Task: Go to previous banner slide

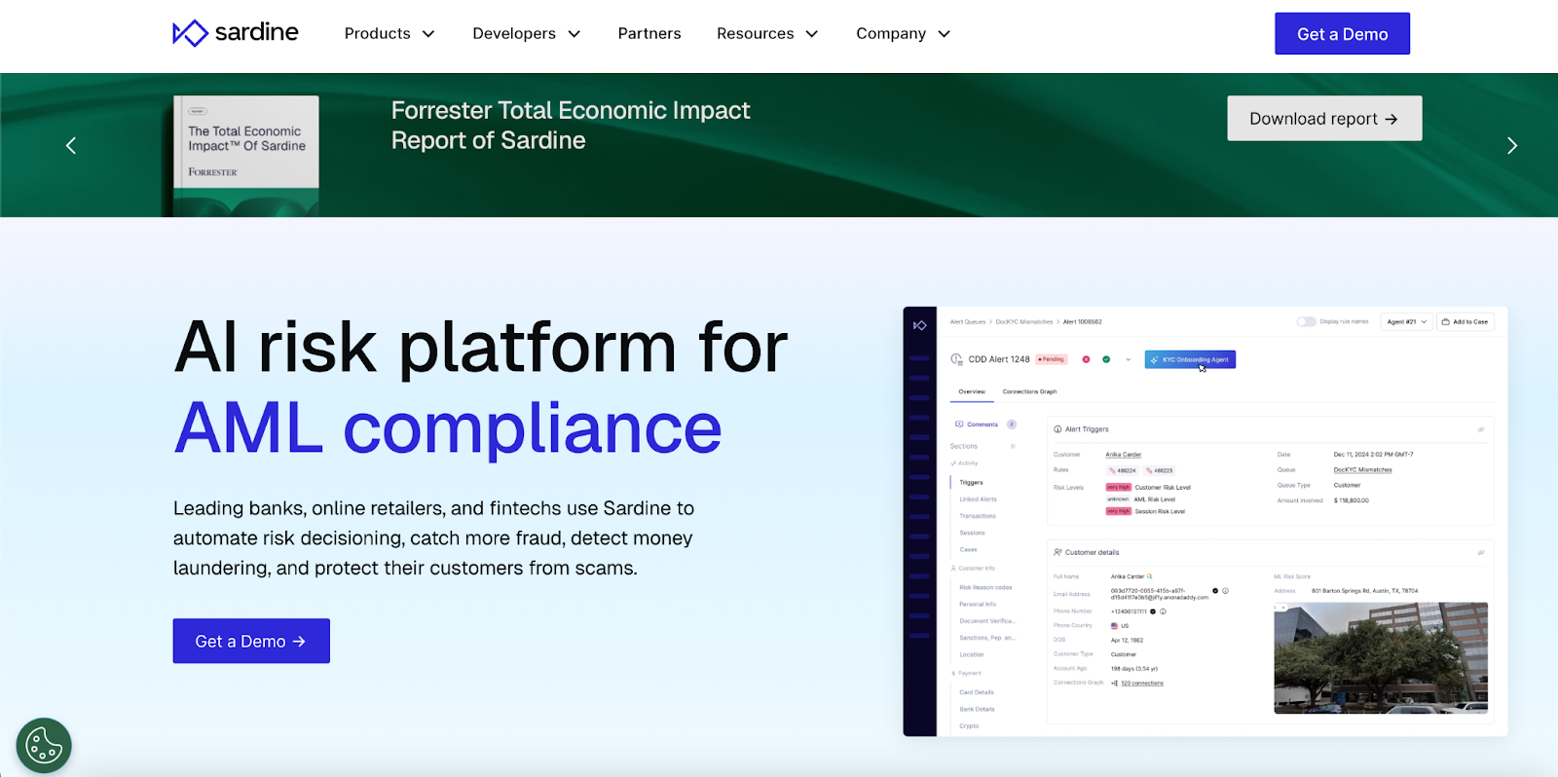Action: [71, 146]
